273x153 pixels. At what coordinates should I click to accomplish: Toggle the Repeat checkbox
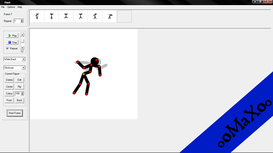click(x=8, y=48)
